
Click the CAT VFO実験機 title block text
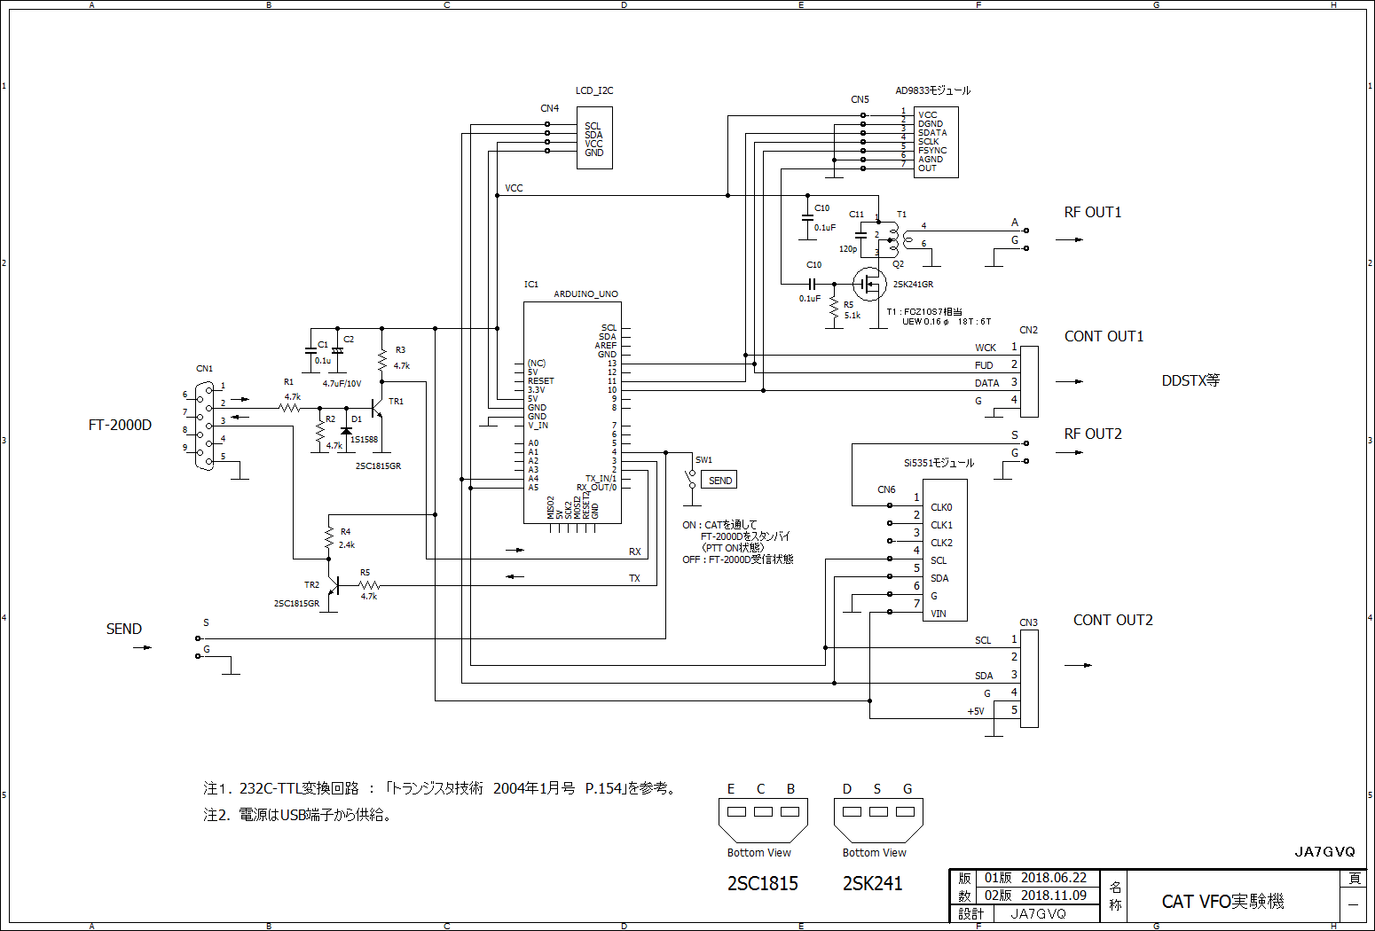[x=1222, y=901]
